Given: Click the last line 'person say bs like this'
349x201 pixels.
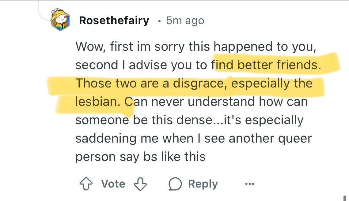Looking at the screenshot, I should tap(140, 157).
